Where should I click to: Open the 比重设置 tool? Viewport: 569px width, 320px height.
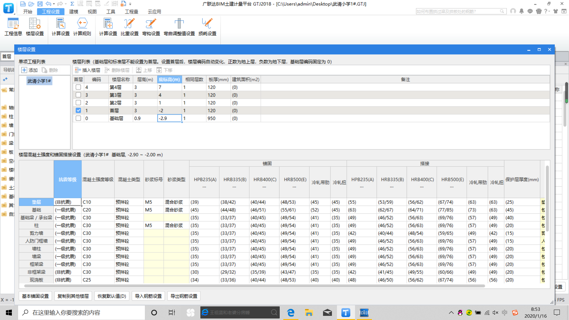pos(130,27)
